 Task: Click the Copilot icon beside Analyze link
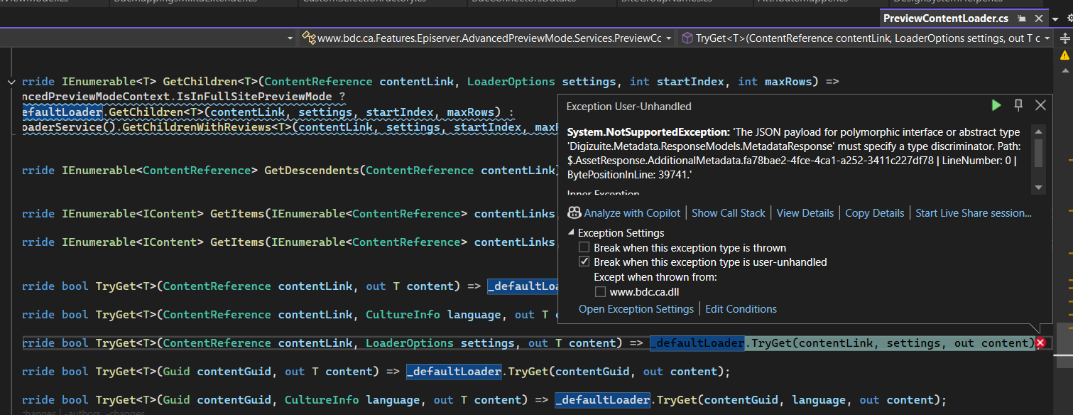574,213
